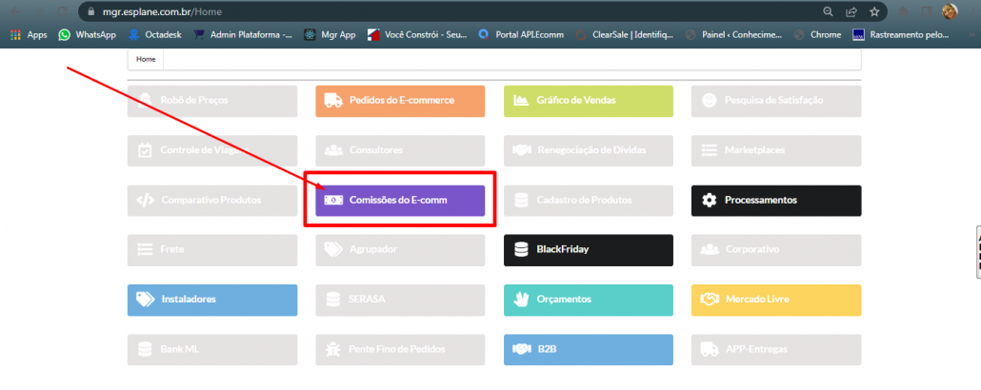Bookmark this page with star icon
Screen dimensions: 981x390
pos(874,11)
